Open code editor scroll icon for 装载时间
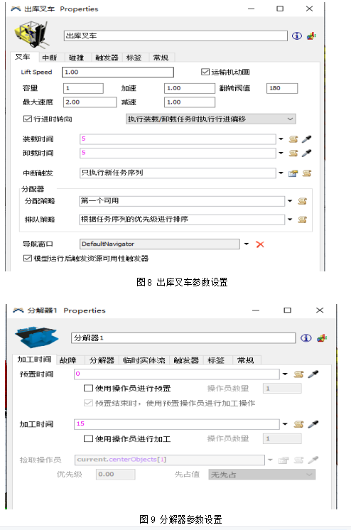The image size is (351, 530). coord(293,139)
